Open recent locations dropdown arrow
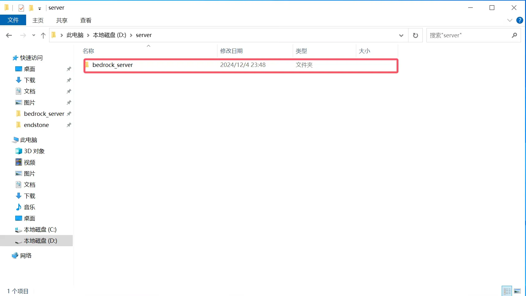 point(34,35)
